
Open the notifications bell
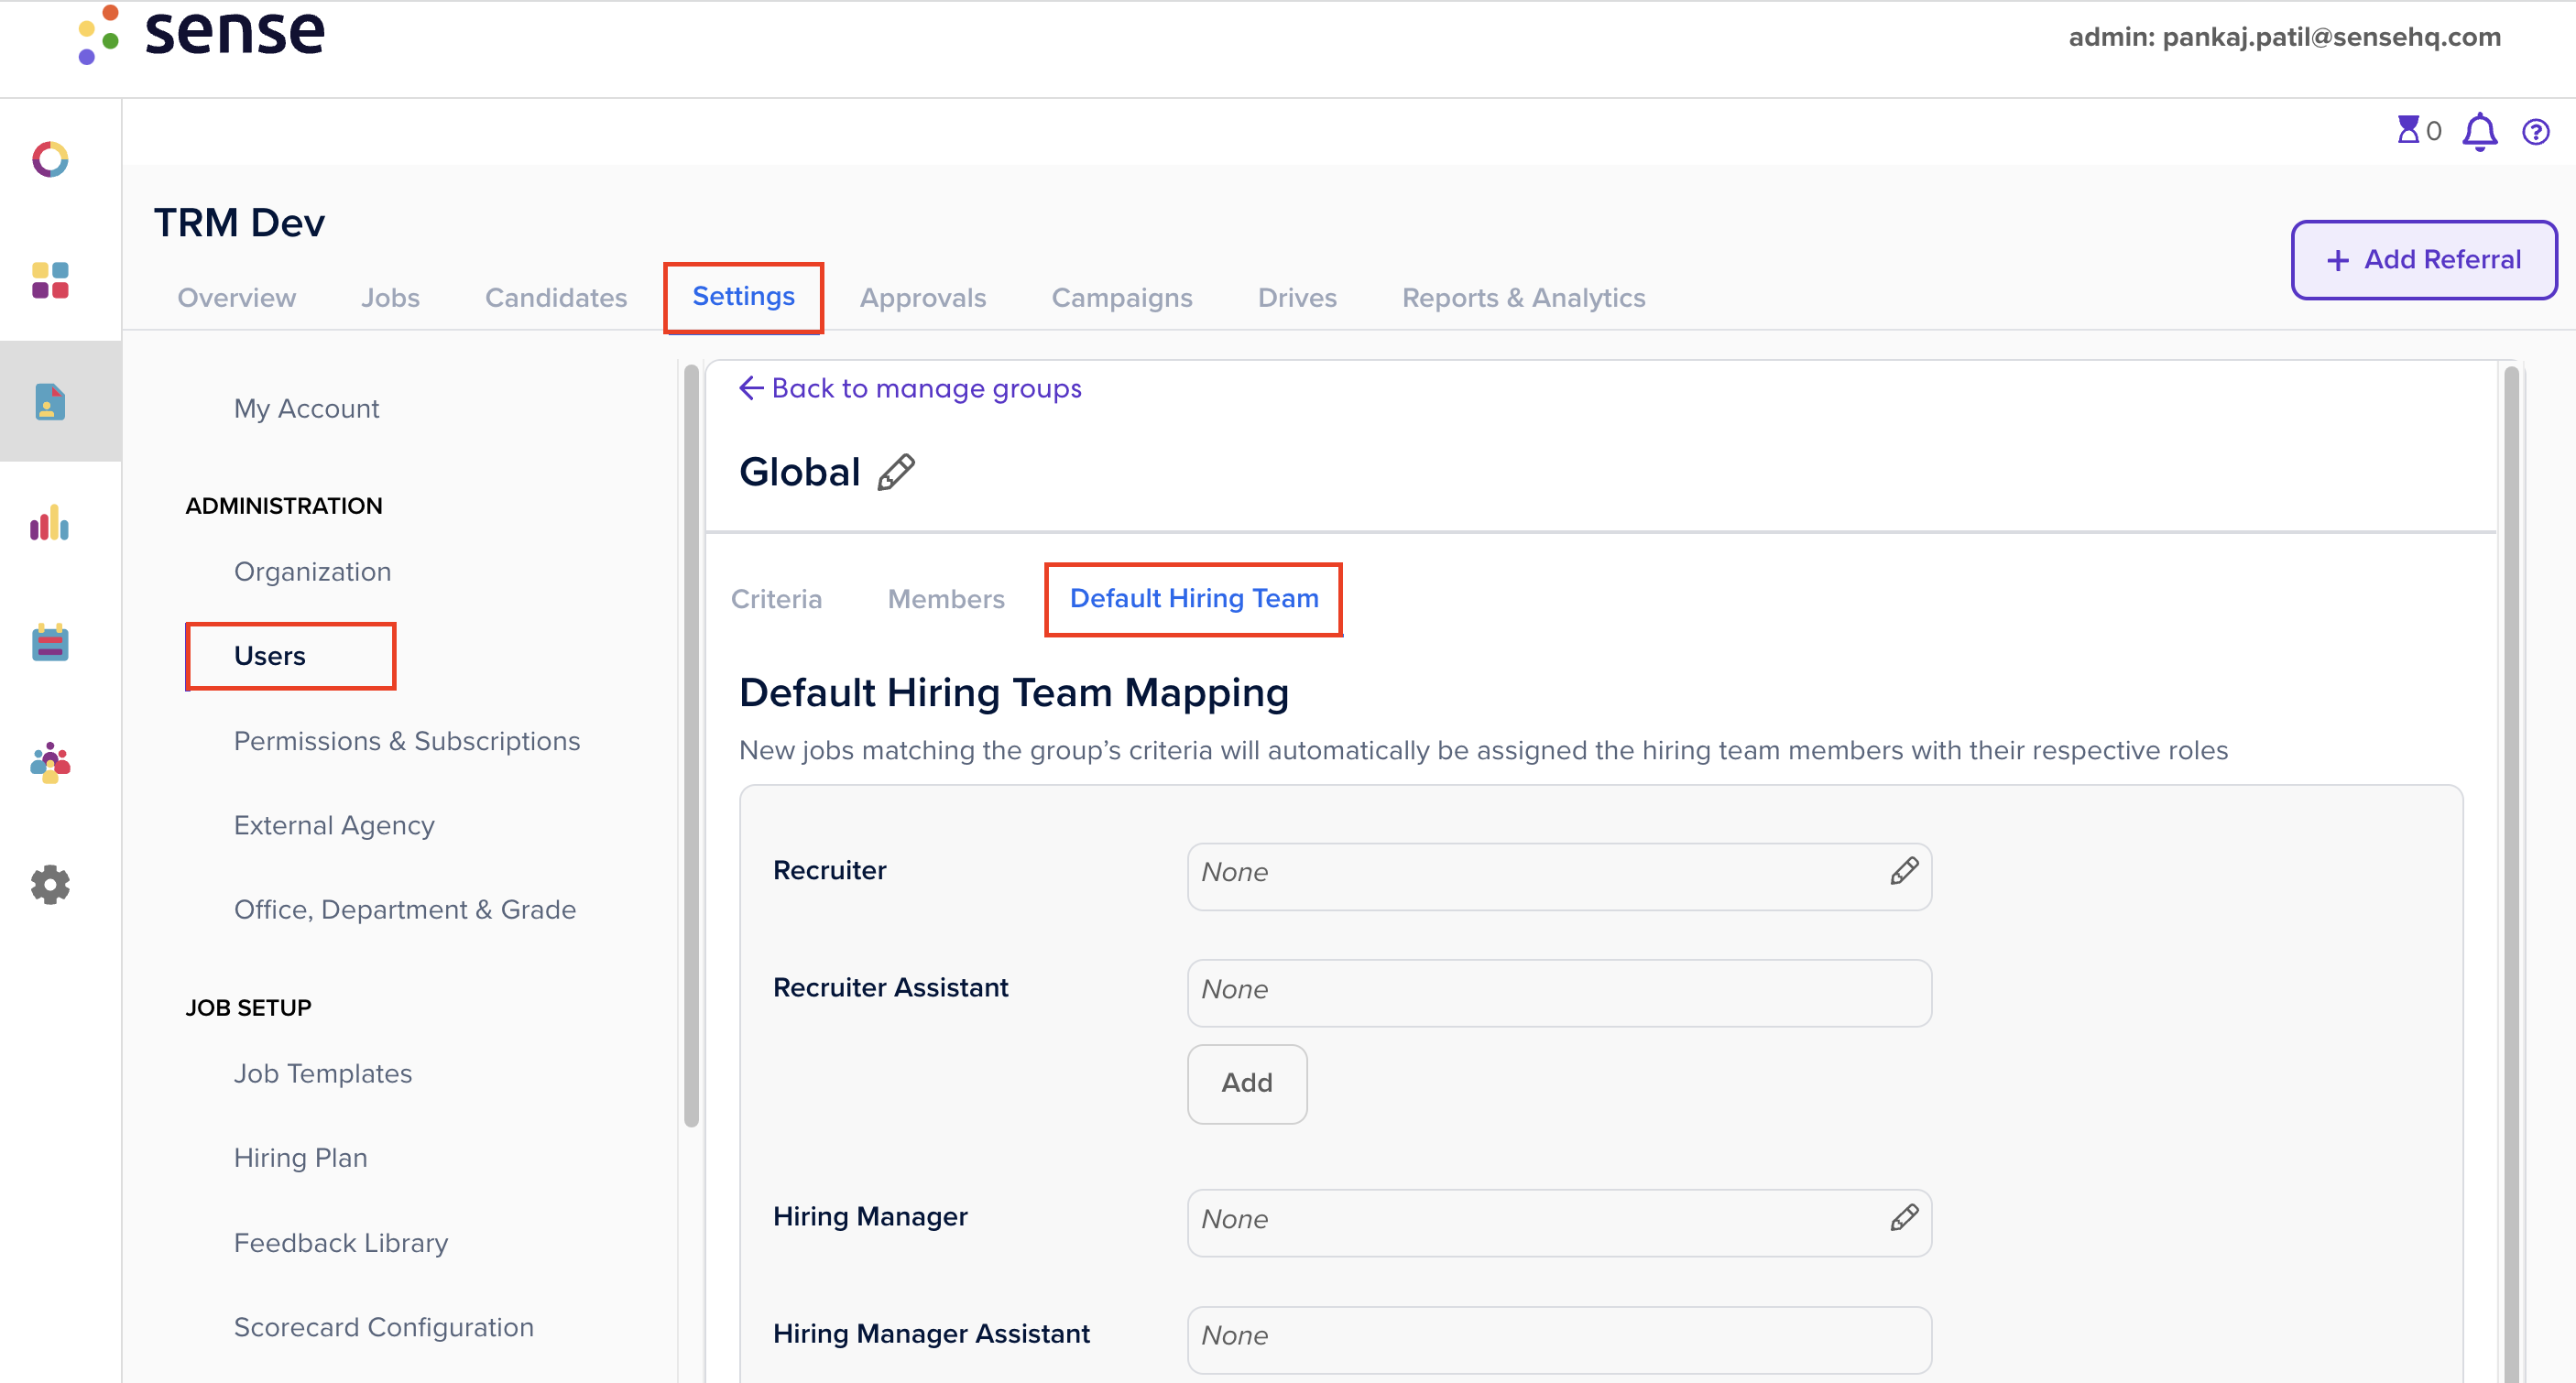click(x=2480, y=131)
